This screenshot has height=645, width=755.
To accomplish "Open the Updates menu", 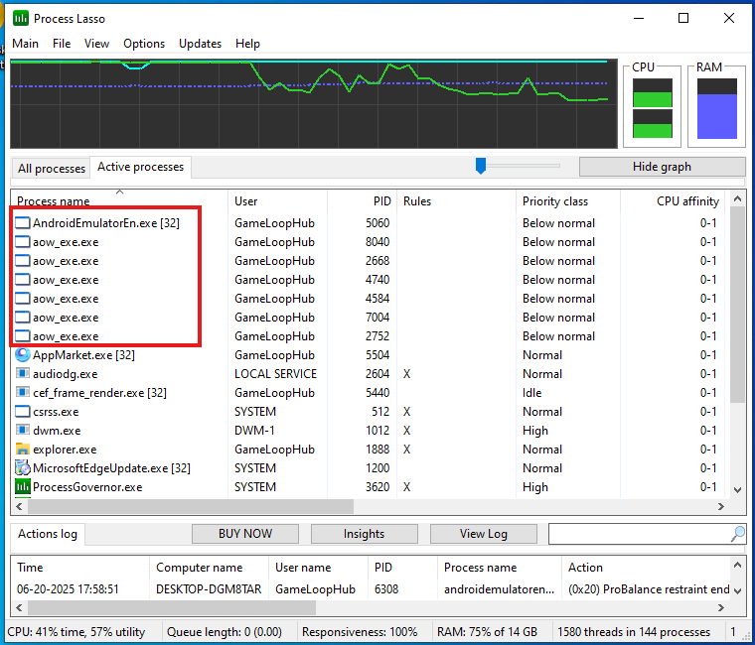I will 200,44.
